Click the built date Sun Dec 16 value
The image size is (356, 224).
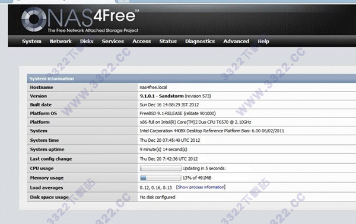point(169,105)
